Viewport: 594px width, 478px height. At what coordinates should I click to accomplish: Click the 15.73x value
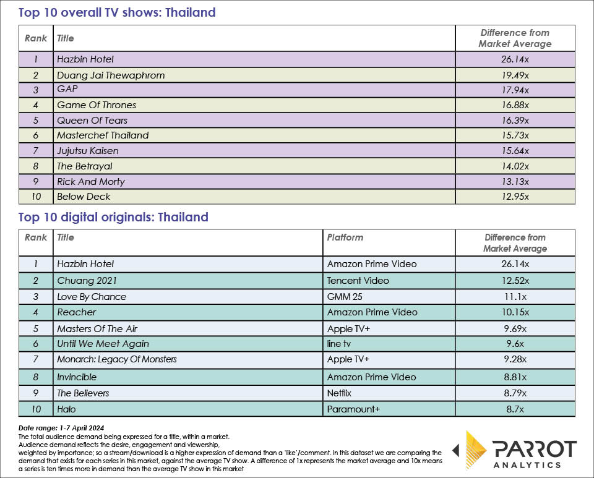(x=515, y=135)
